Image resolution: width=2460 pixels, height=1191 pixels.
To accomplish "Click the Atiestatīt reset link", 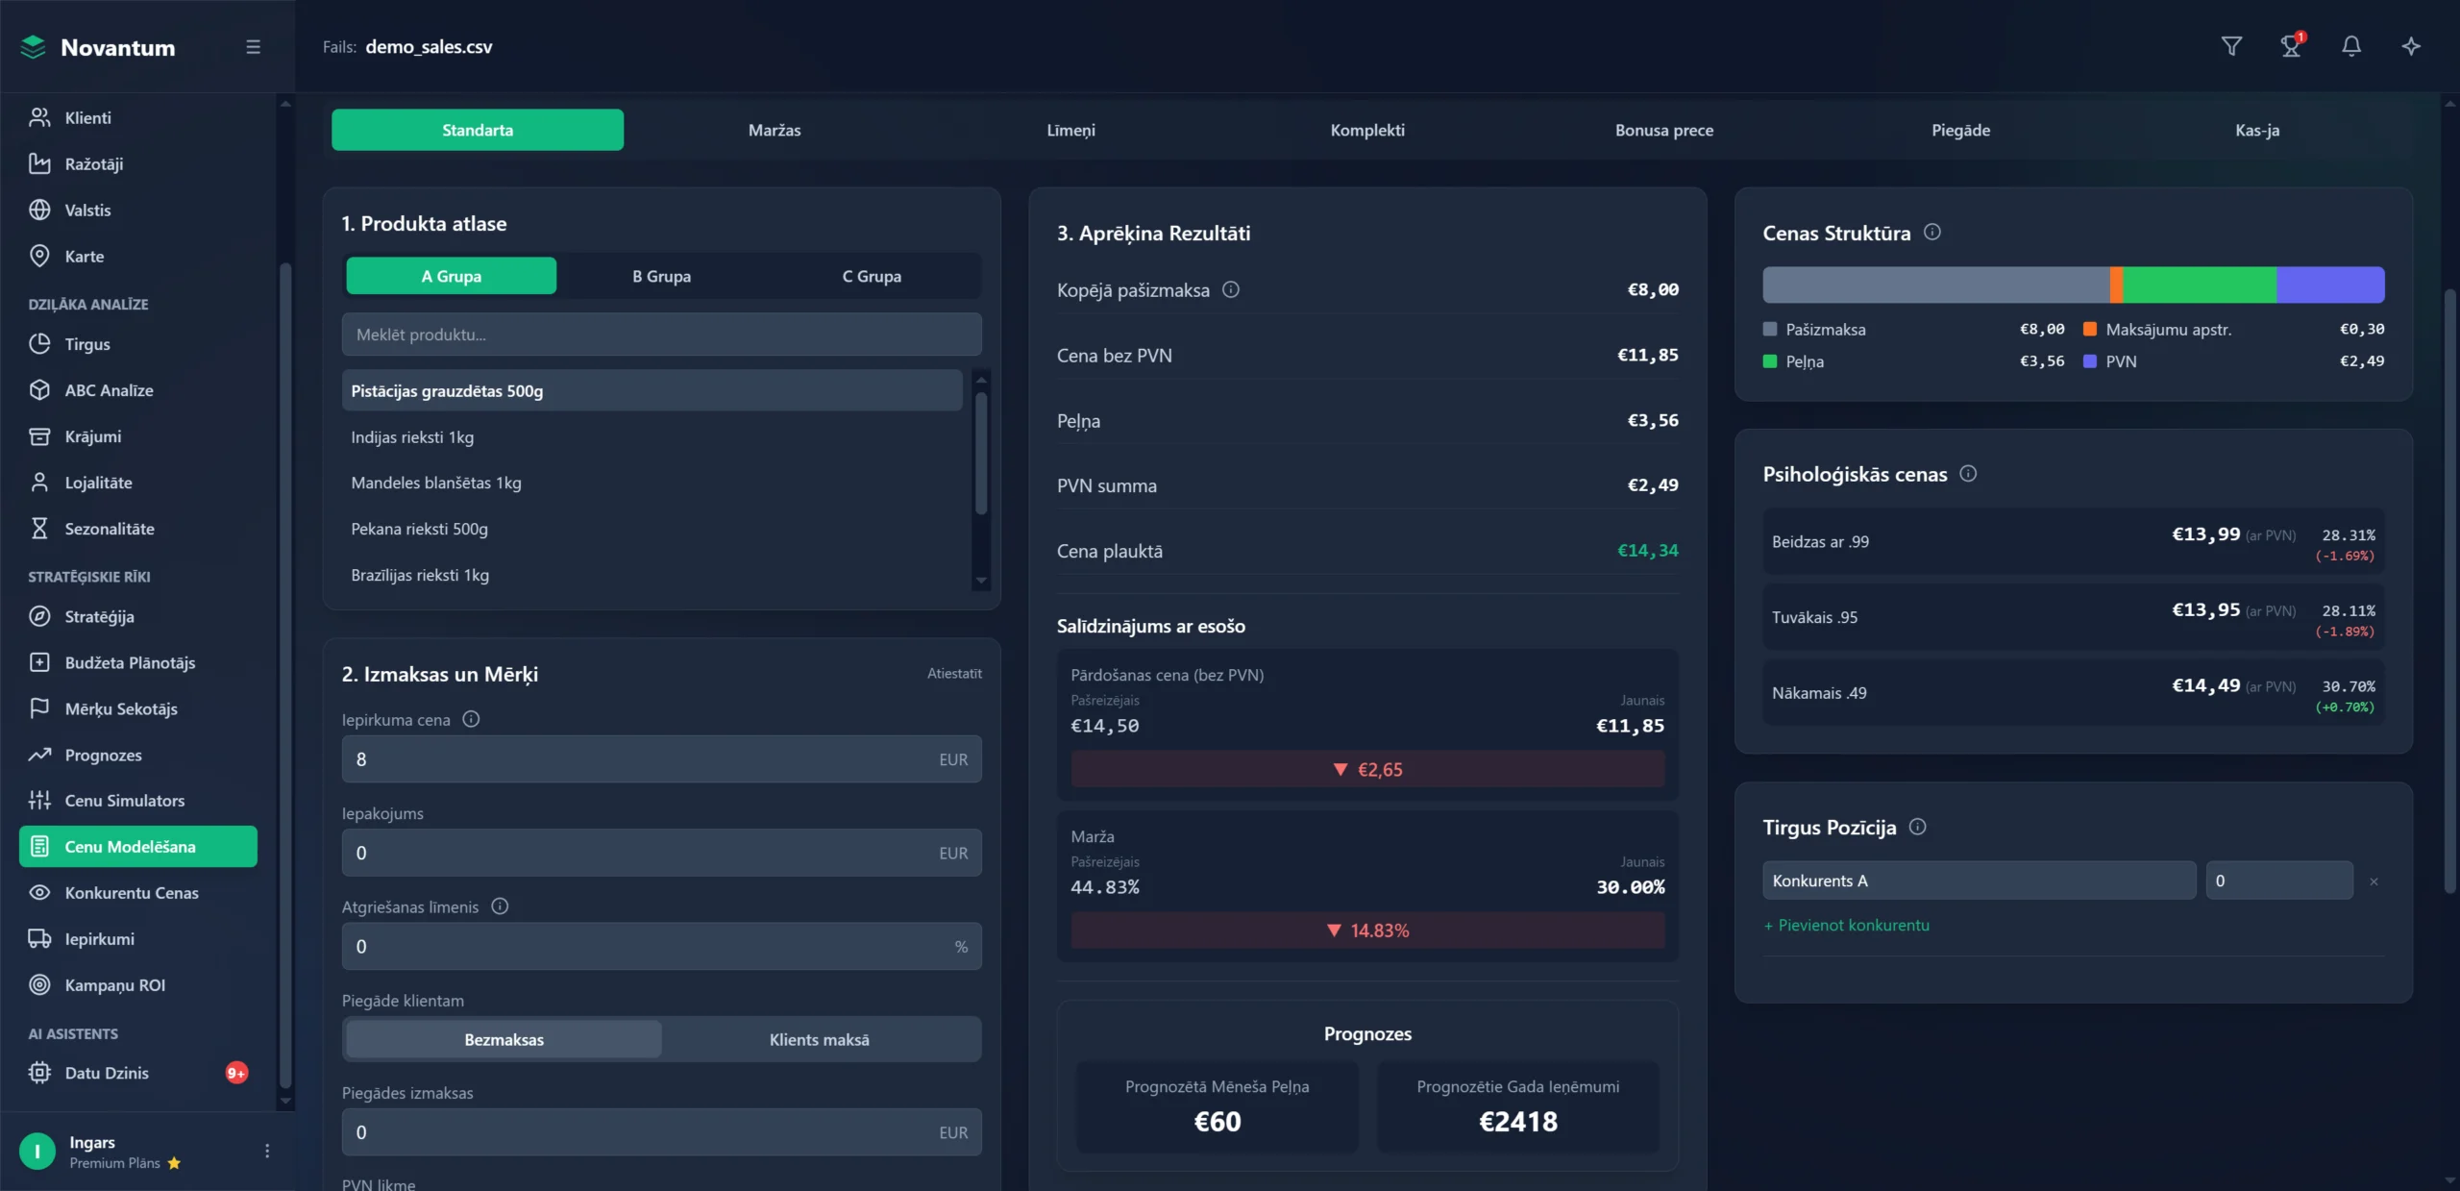I will (x=953, y=674).
